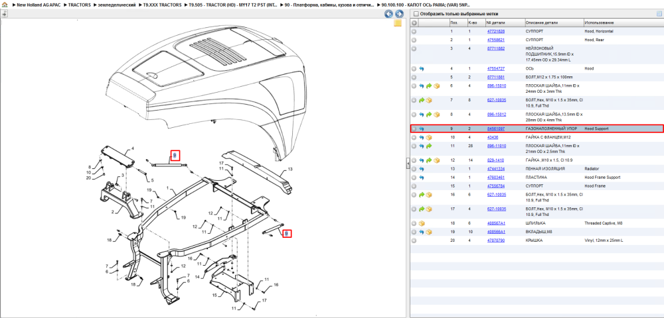Click the box icon for part 408567A1
664x318 pixels.
422,223
